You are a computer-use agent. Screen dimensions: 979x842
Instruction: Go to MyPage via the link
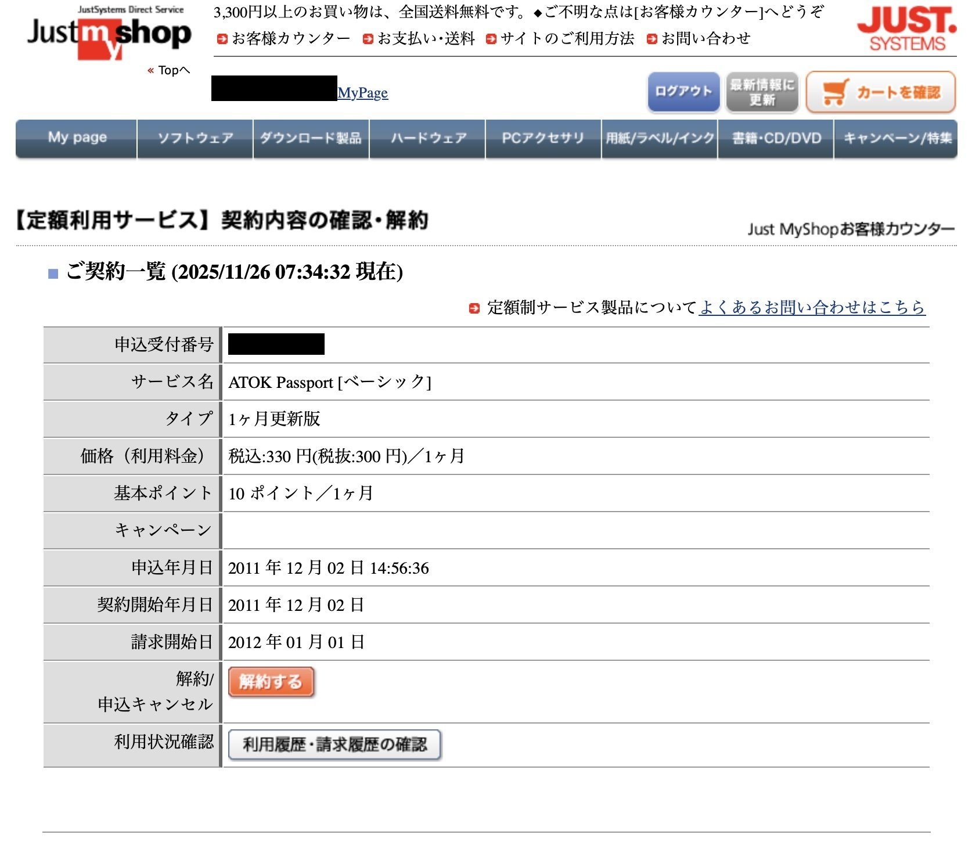(363, 92)
